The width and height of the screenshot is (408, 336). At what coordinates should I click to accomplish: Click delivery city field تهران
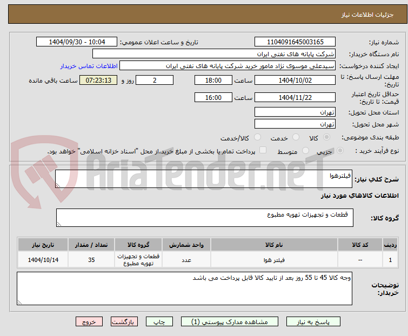295,124
